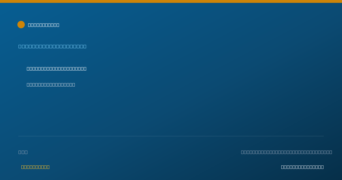
Task: Click the last glyph of the brand name text
Action: click(x=58, y=25)
